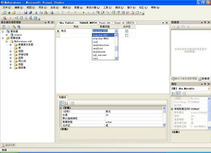
Task: Click the 默认值或绑定 property value field
Action: [134, 118]
